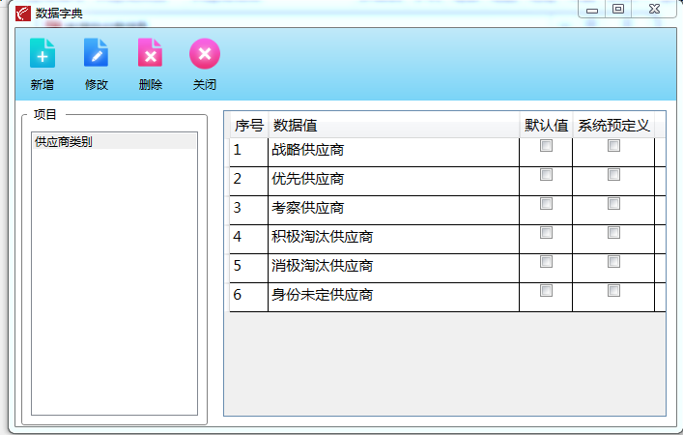Toggle 默认值 checkbox for 优先供应商
Viewport: 683px width, 435px height.
click(x=546, y=175)
